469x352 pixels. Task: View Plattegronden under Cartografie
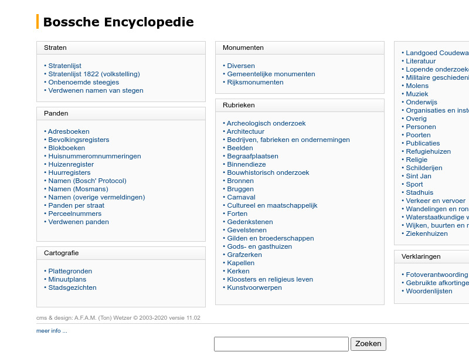72,271
